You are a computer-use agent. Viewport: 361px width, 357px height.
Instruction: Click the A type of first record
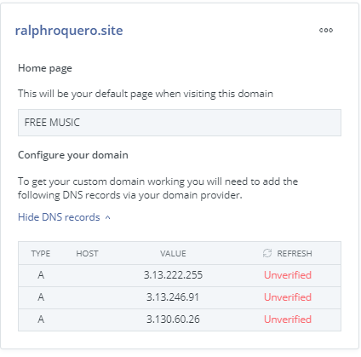coord(41,275)
